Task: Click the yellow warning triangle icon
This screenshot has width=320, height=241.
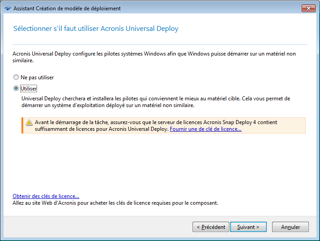Action: [x=29, y=123]
